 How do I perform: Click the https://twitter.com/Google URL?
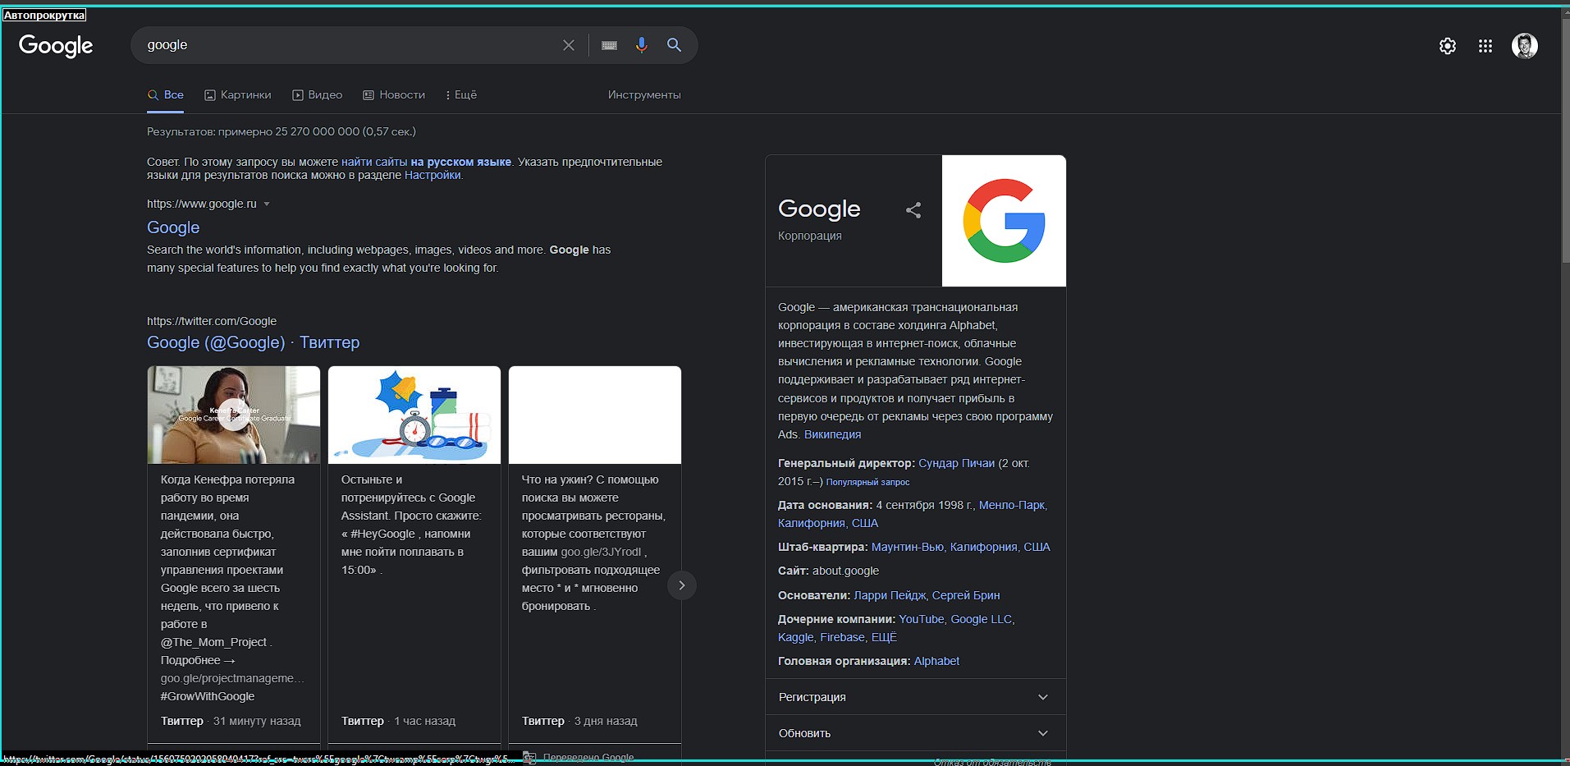click(212, 321)
